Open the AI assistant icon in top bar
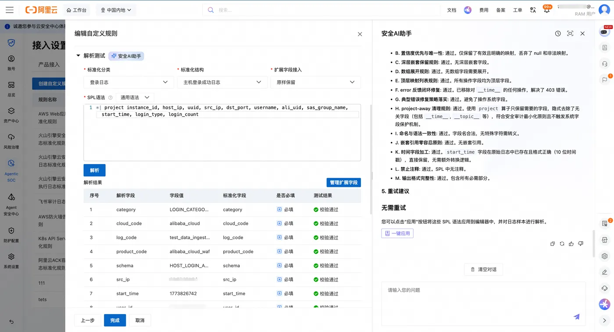This screenshot has width=614, height=332. pos(468,10)
